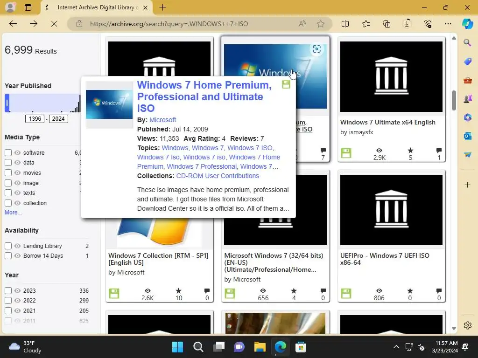Open sidebar settings gear icon
Image resolution: width=478 pixels, height=358 pixels.
[x=467, y=325]
